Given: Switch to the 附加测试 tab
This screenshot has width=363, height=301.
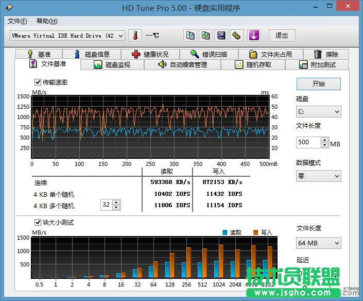Looking at the screenshot, I should coord(317,64).
